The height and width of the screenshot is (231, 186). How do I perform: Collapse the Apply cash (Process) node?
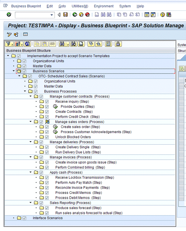click(x=30, y=172)
